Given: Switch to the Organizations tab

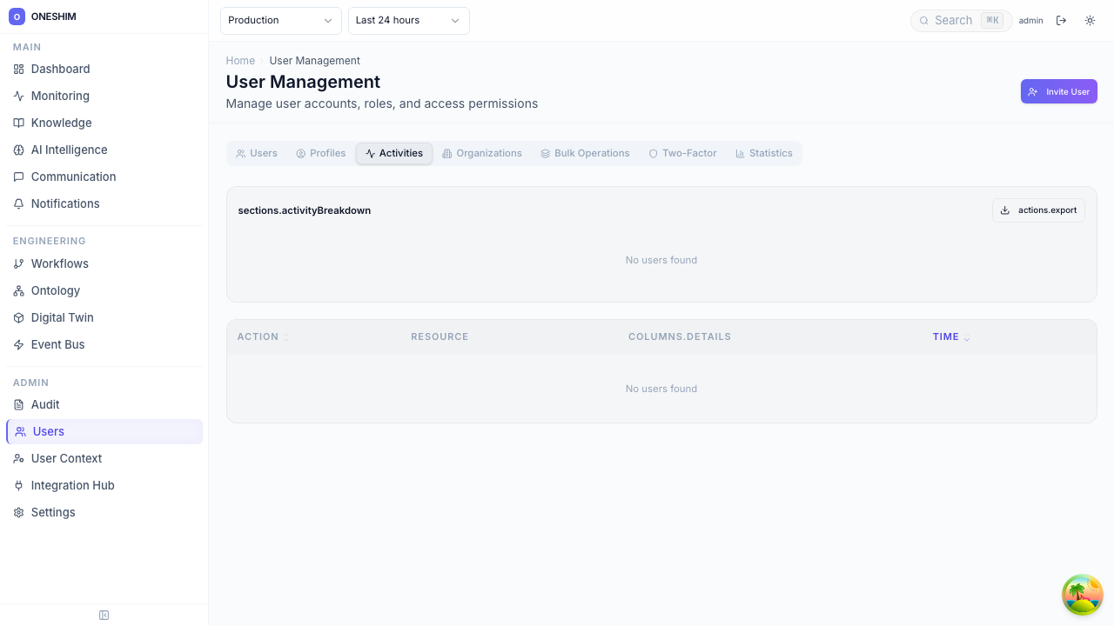Looking at the screenshot, I should click(x=482, y=153).
